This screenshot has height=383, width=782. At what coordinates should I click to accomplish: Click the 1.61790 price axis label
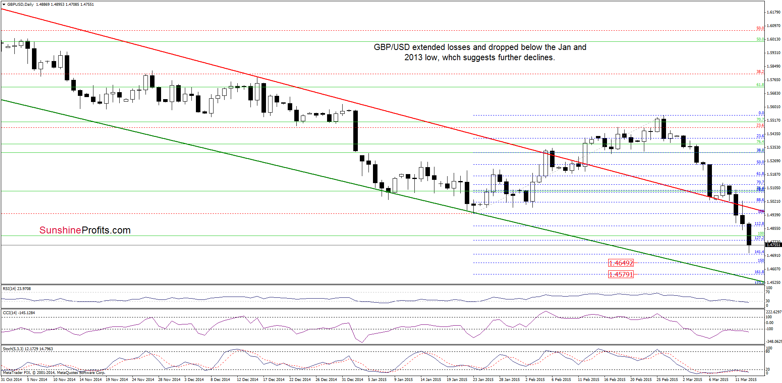coord(773,12)
